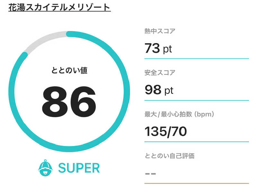Select the 安全スコア label
Viewport: 257px width, 192px height.
click(x=160, y=73)
